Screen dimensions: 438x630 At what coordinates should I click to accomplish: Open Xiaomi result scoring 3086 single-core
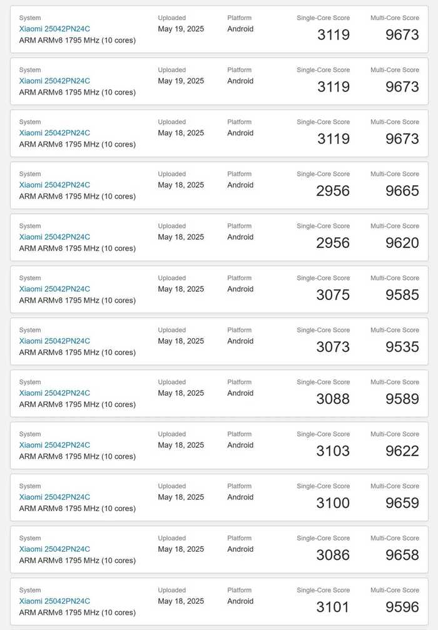point(54,549)
